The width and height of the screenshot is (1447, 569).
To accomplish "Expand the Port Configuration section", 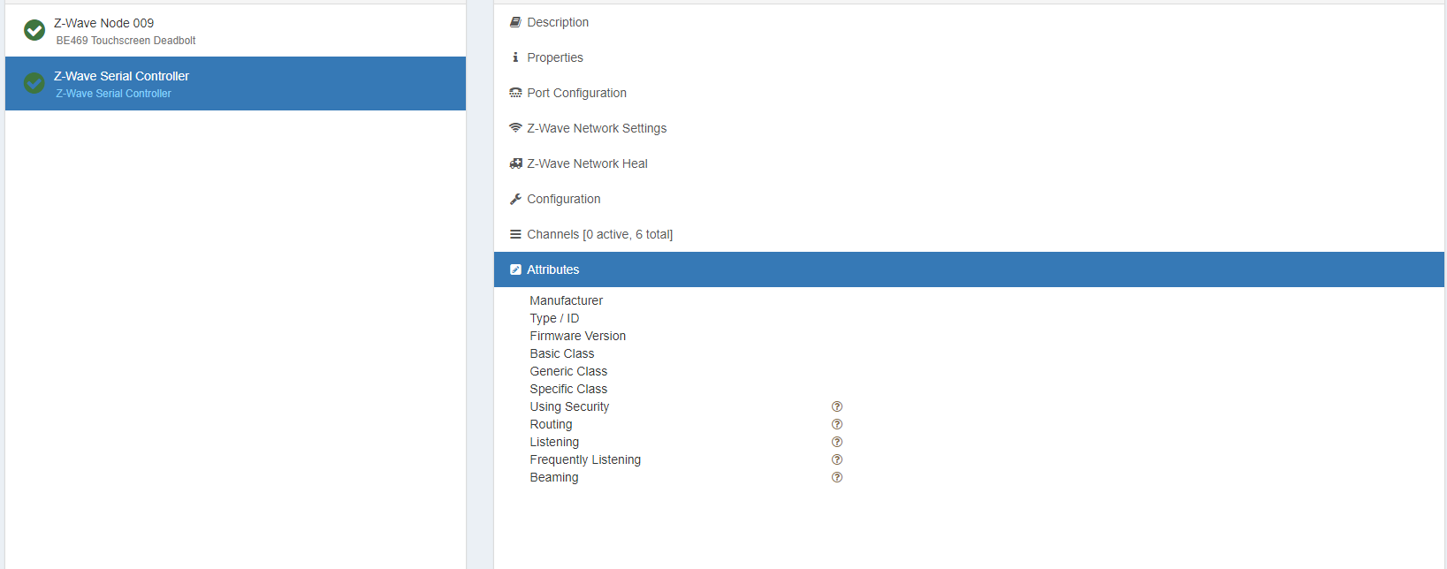I will pos(969,93).
